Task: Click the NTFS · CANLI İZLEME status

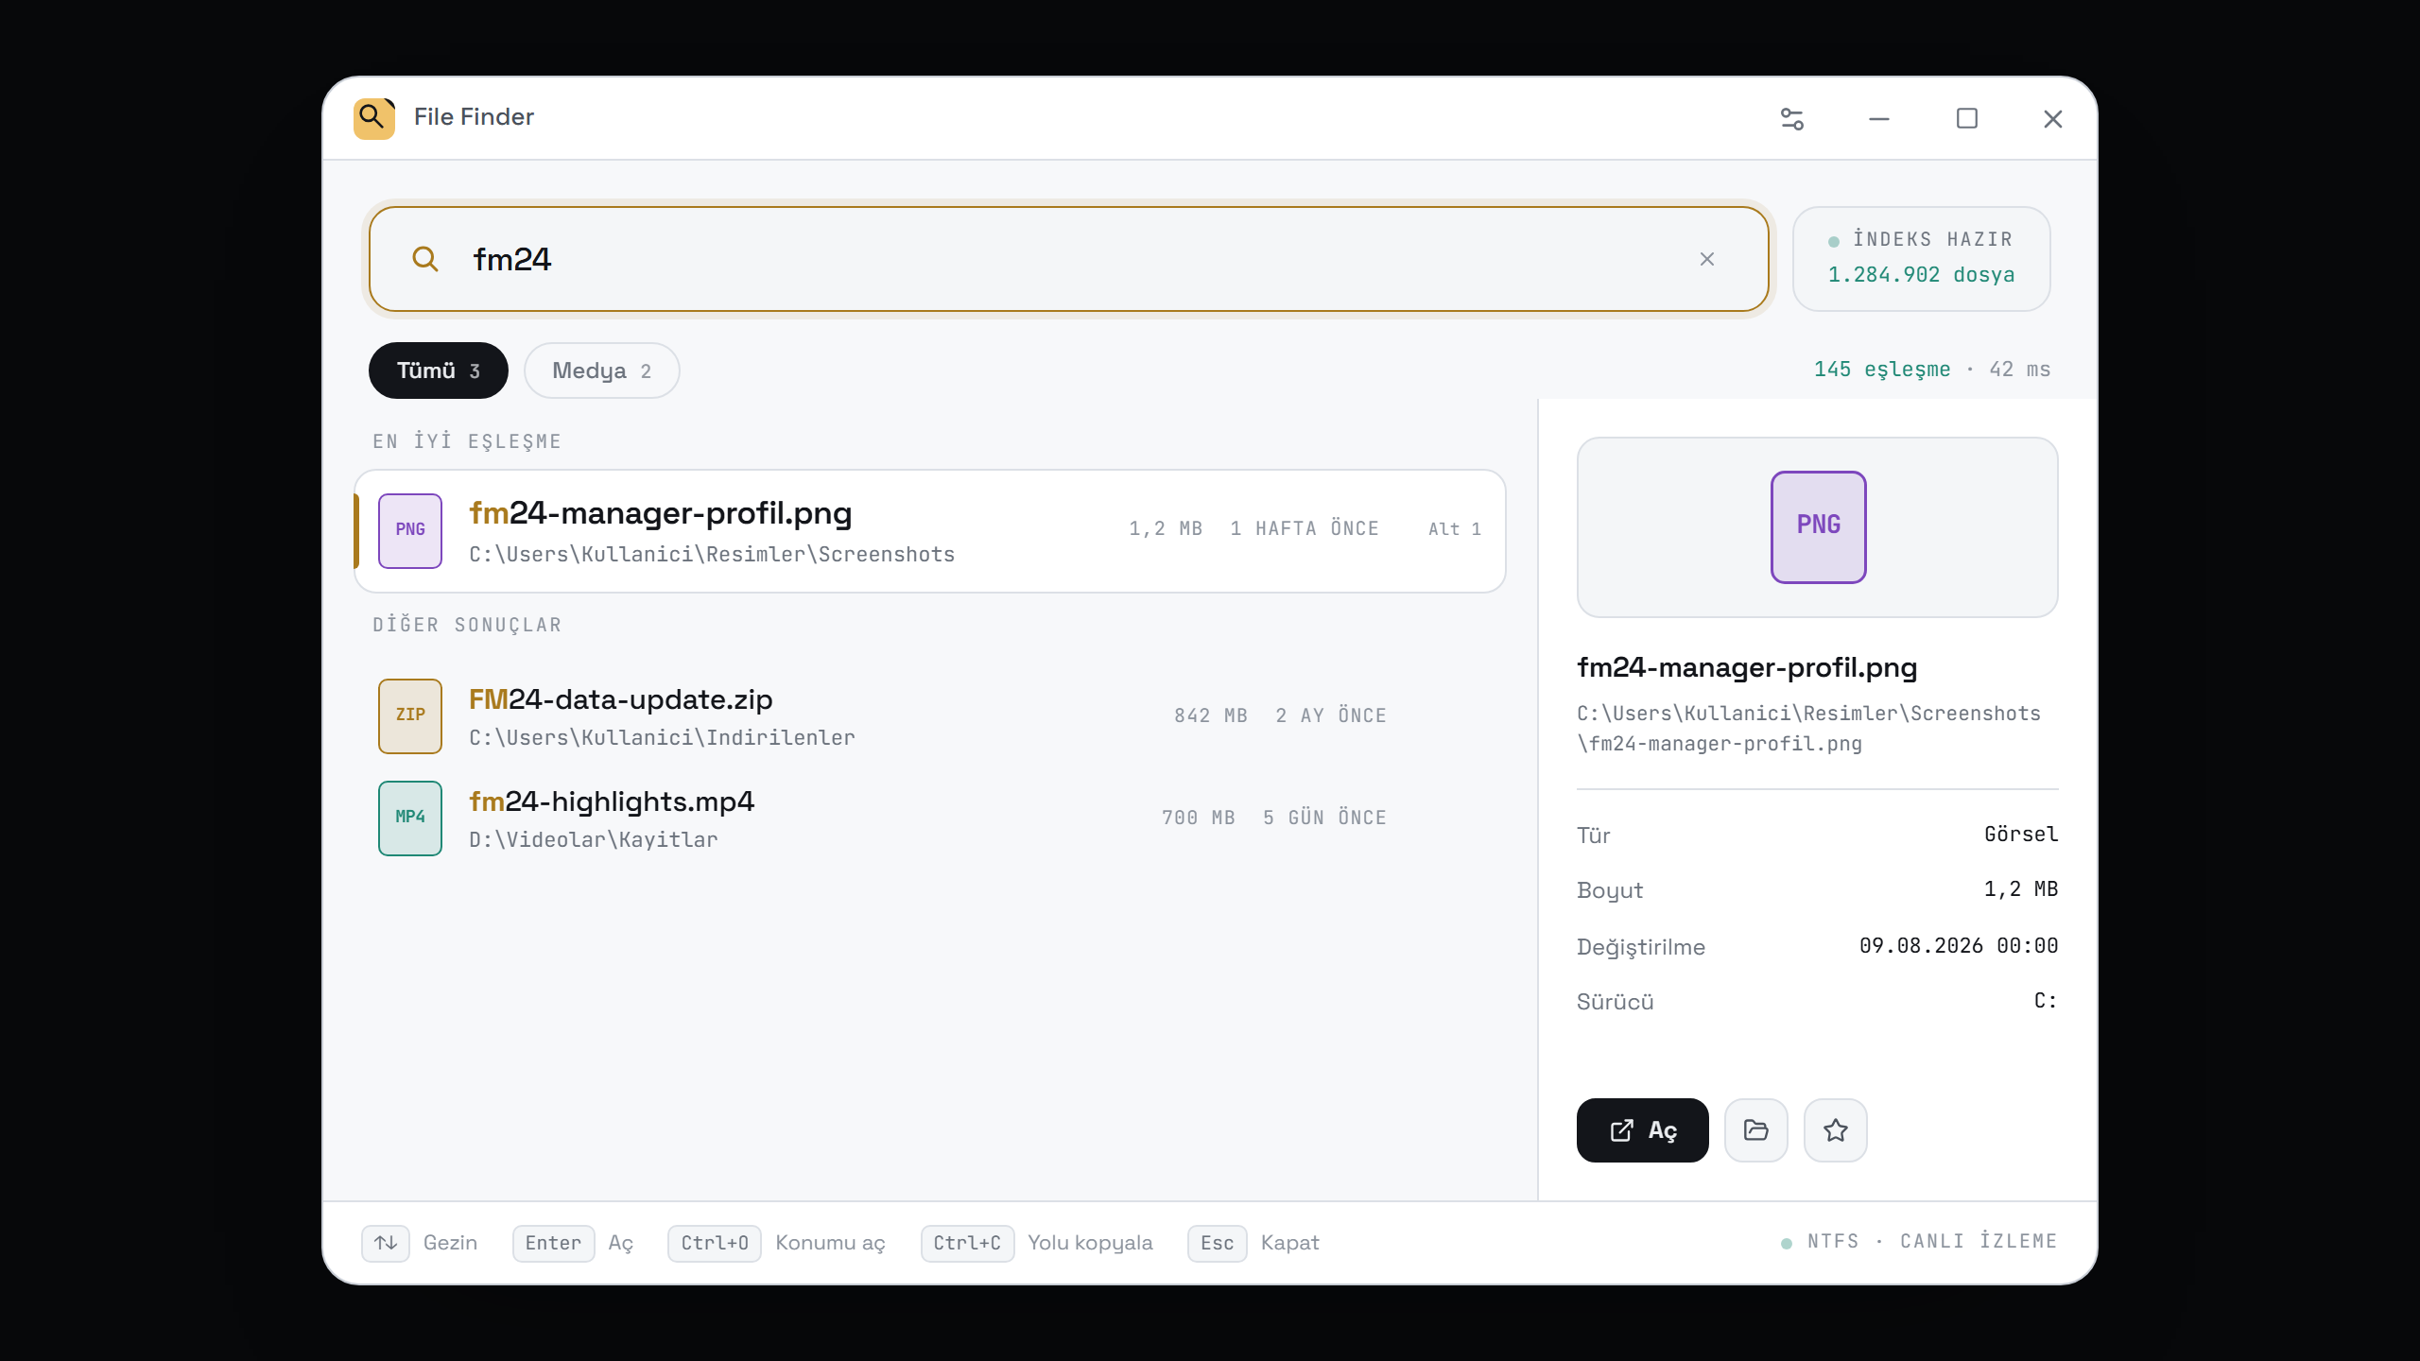Action: 1920,1242
